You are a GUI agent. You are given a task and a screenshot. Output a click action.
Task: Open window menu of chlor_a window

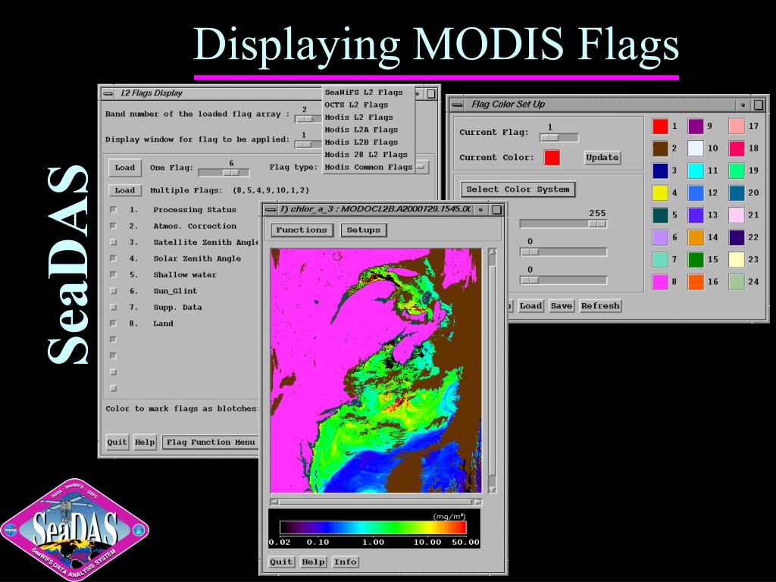pos(271,209)
